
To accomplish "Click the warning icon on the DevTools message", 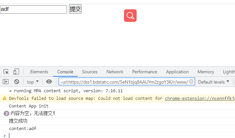I will (4, 98).
